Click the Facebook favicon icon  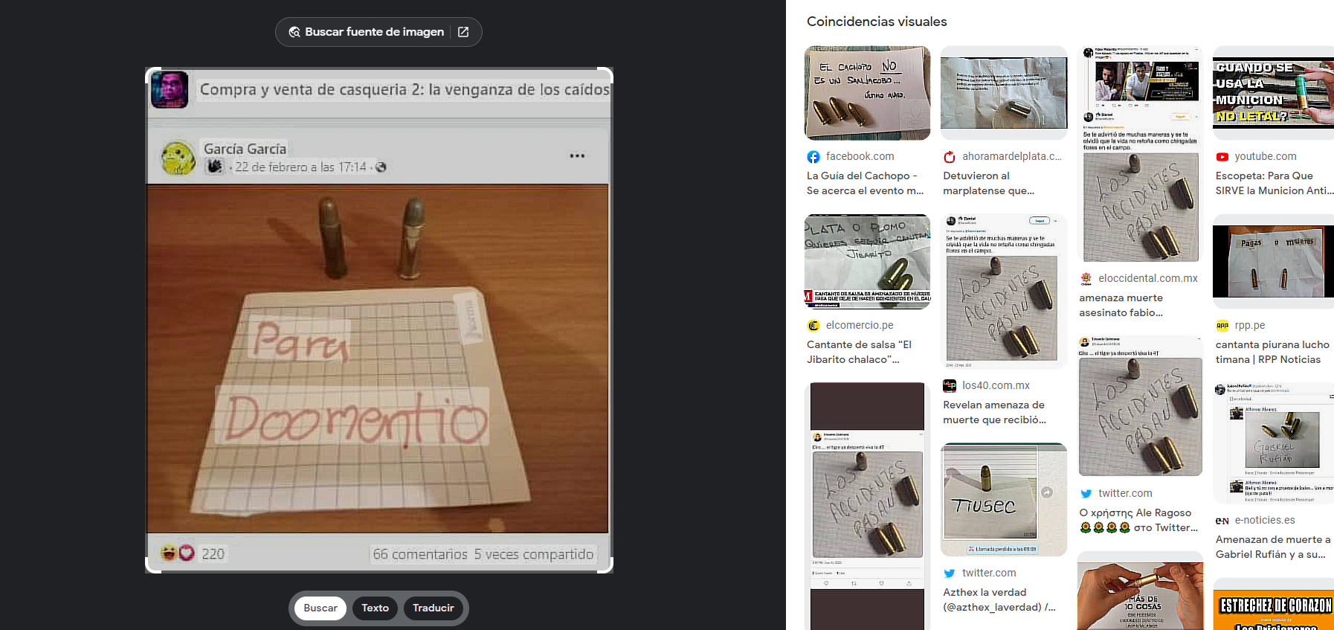pyautogui.click(x=813, y=157)
